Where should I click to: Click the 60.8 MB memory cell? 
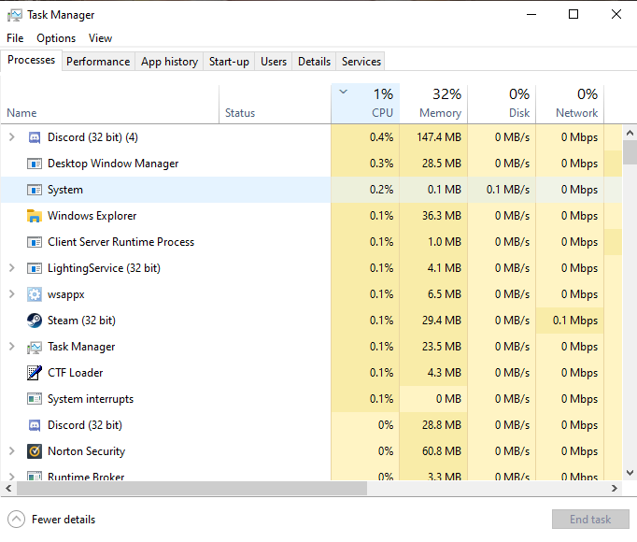click(433, 451)
